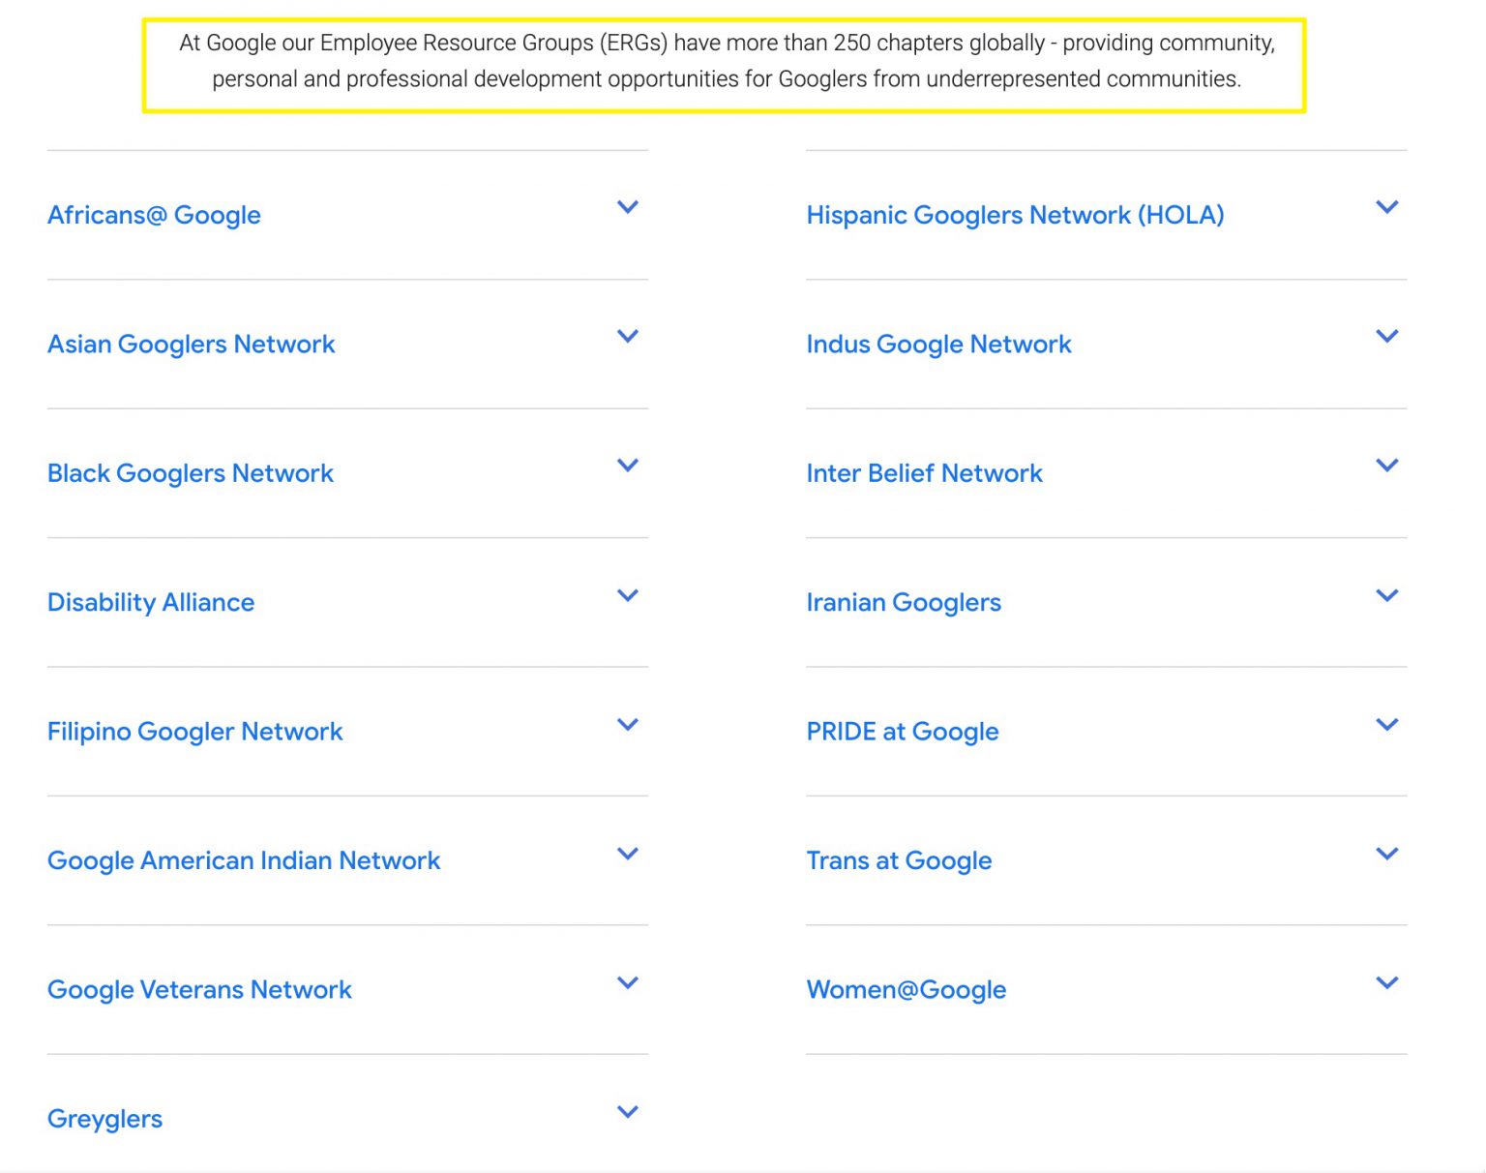The height and width of the screenshot is (1173, 1486).
Task: Open the Trans at Google dropdown arrow
Action: pos(1386,854)
